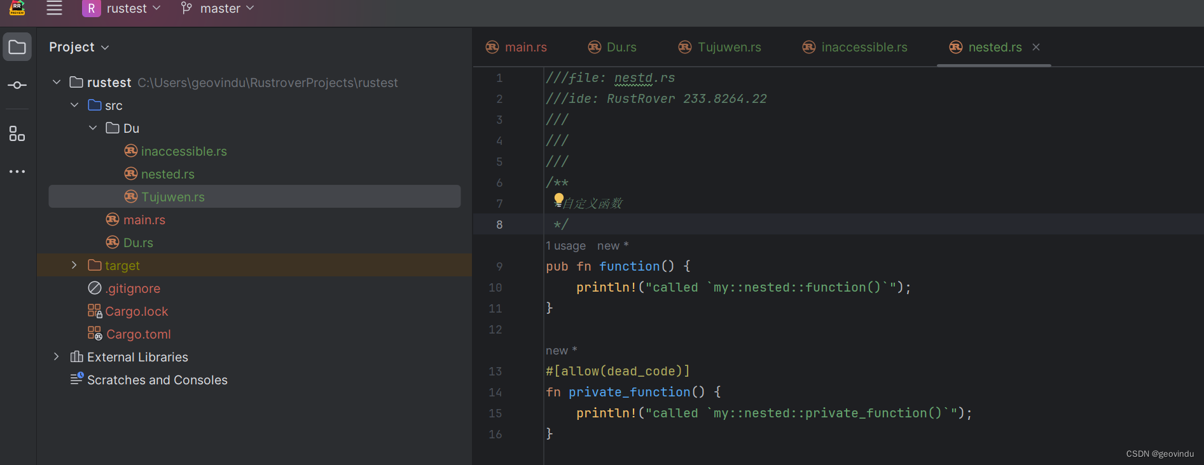Open the master branch dropdown
This screenshot has width=1204, height=465.
coord(227,8)
